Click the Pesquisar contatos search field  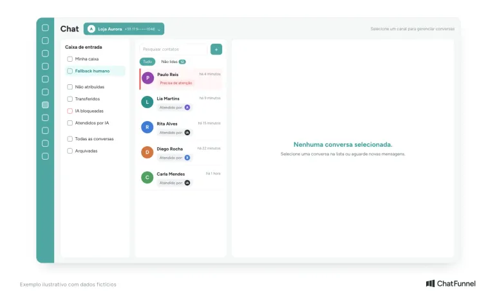pyautogui.click(x=173, y=49)
